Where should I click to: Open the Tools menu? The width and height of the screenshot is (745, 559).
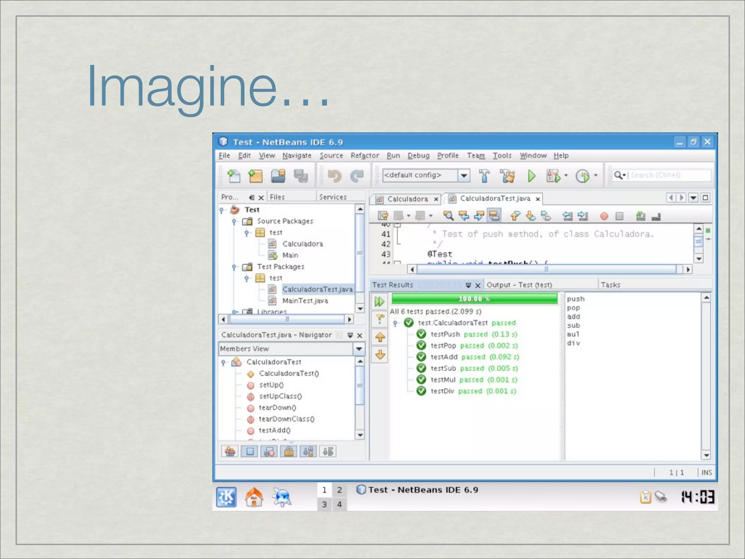502,155
